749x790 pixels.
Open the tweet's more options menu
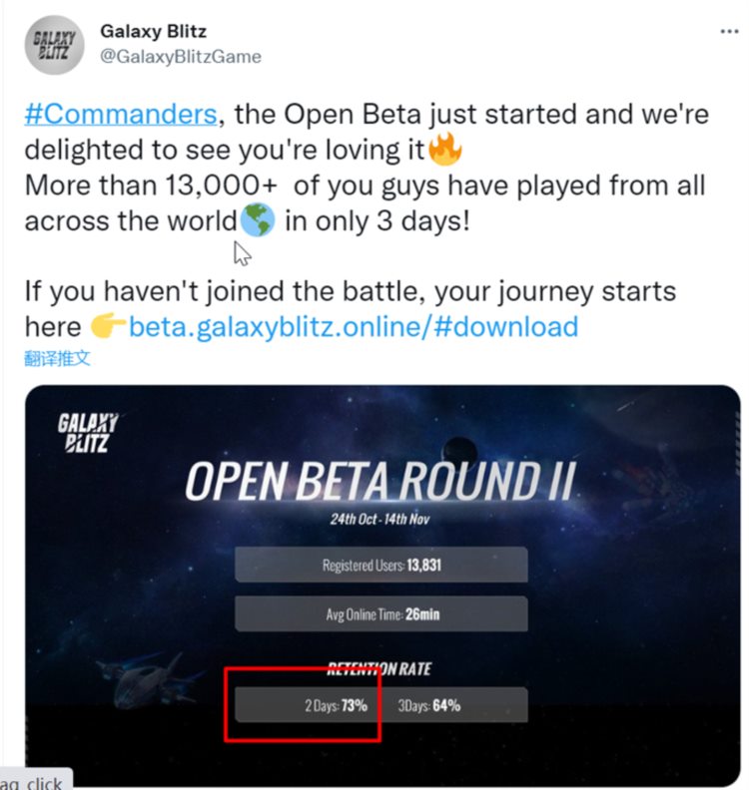click(x=728, y=32)
